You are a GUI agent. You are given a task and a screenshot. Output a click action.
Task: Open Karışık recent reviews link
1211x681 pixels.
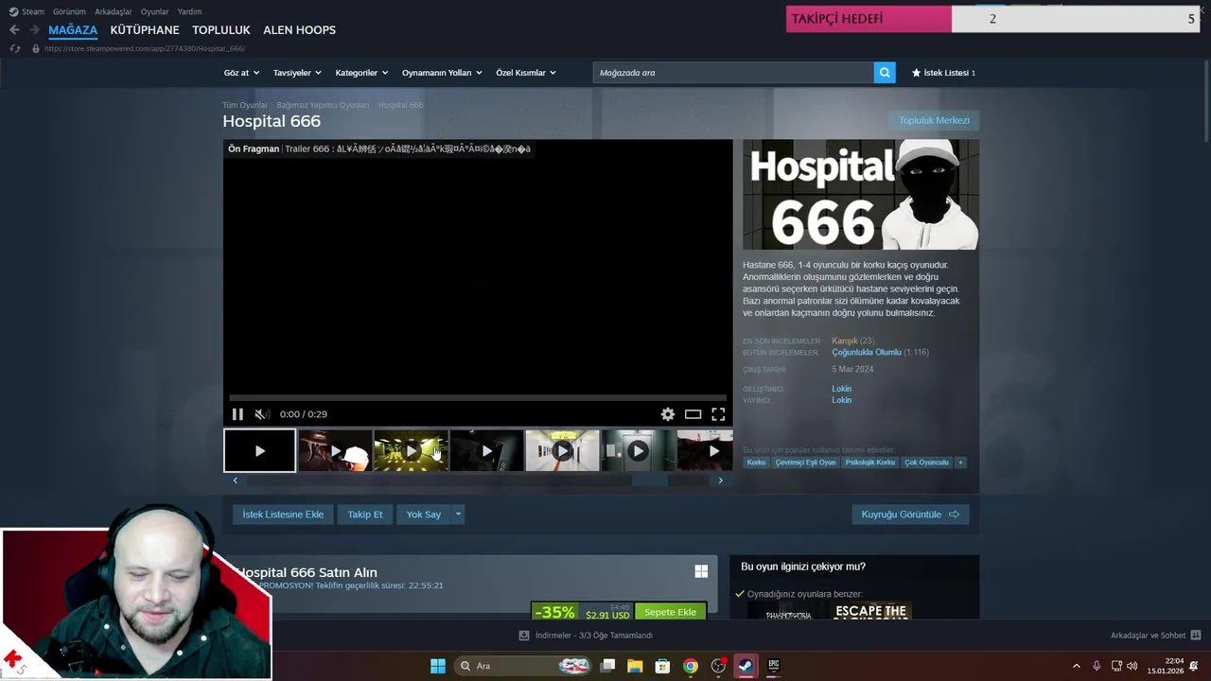(x=845, y=340)
